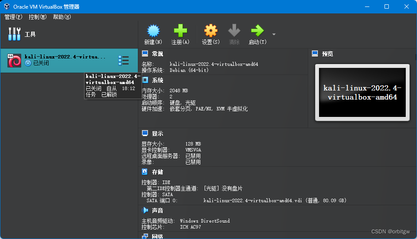Click the optical drive entry [光驱] 没有盘片
The image size is (417, 239).
[223, 188]
